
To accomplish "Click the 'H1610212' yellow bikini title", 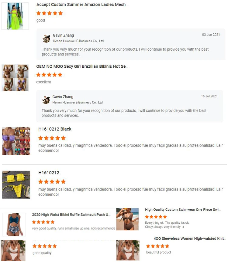I will (x=49, y=173).
